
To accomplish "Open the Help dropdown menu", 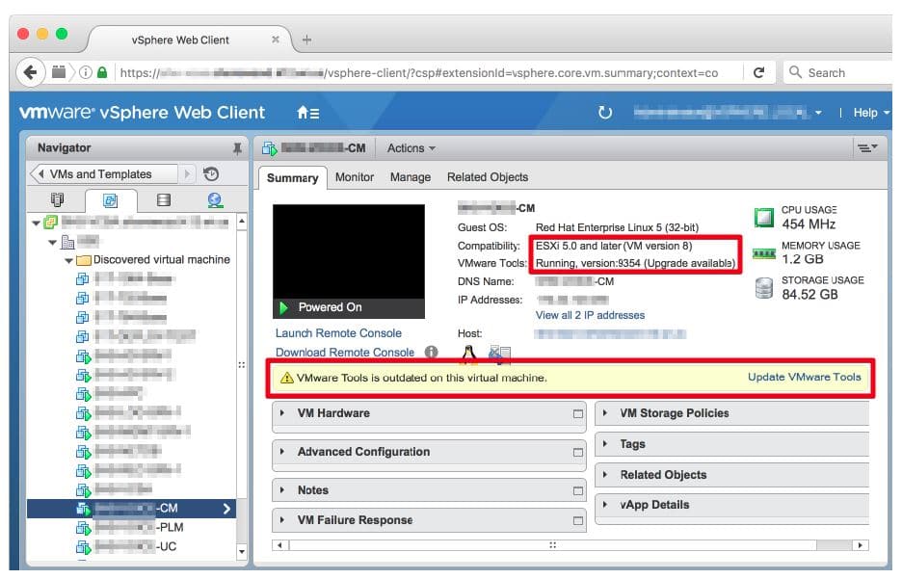I will (865, 112).
